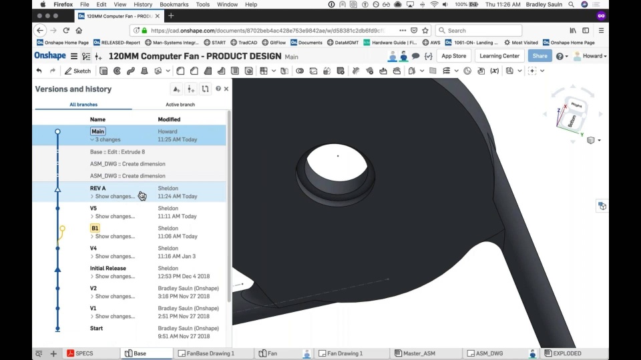The height and width of the screenshot is (360, 641).
Task: Select the Hole tool icon
Action: click(248, 71)
